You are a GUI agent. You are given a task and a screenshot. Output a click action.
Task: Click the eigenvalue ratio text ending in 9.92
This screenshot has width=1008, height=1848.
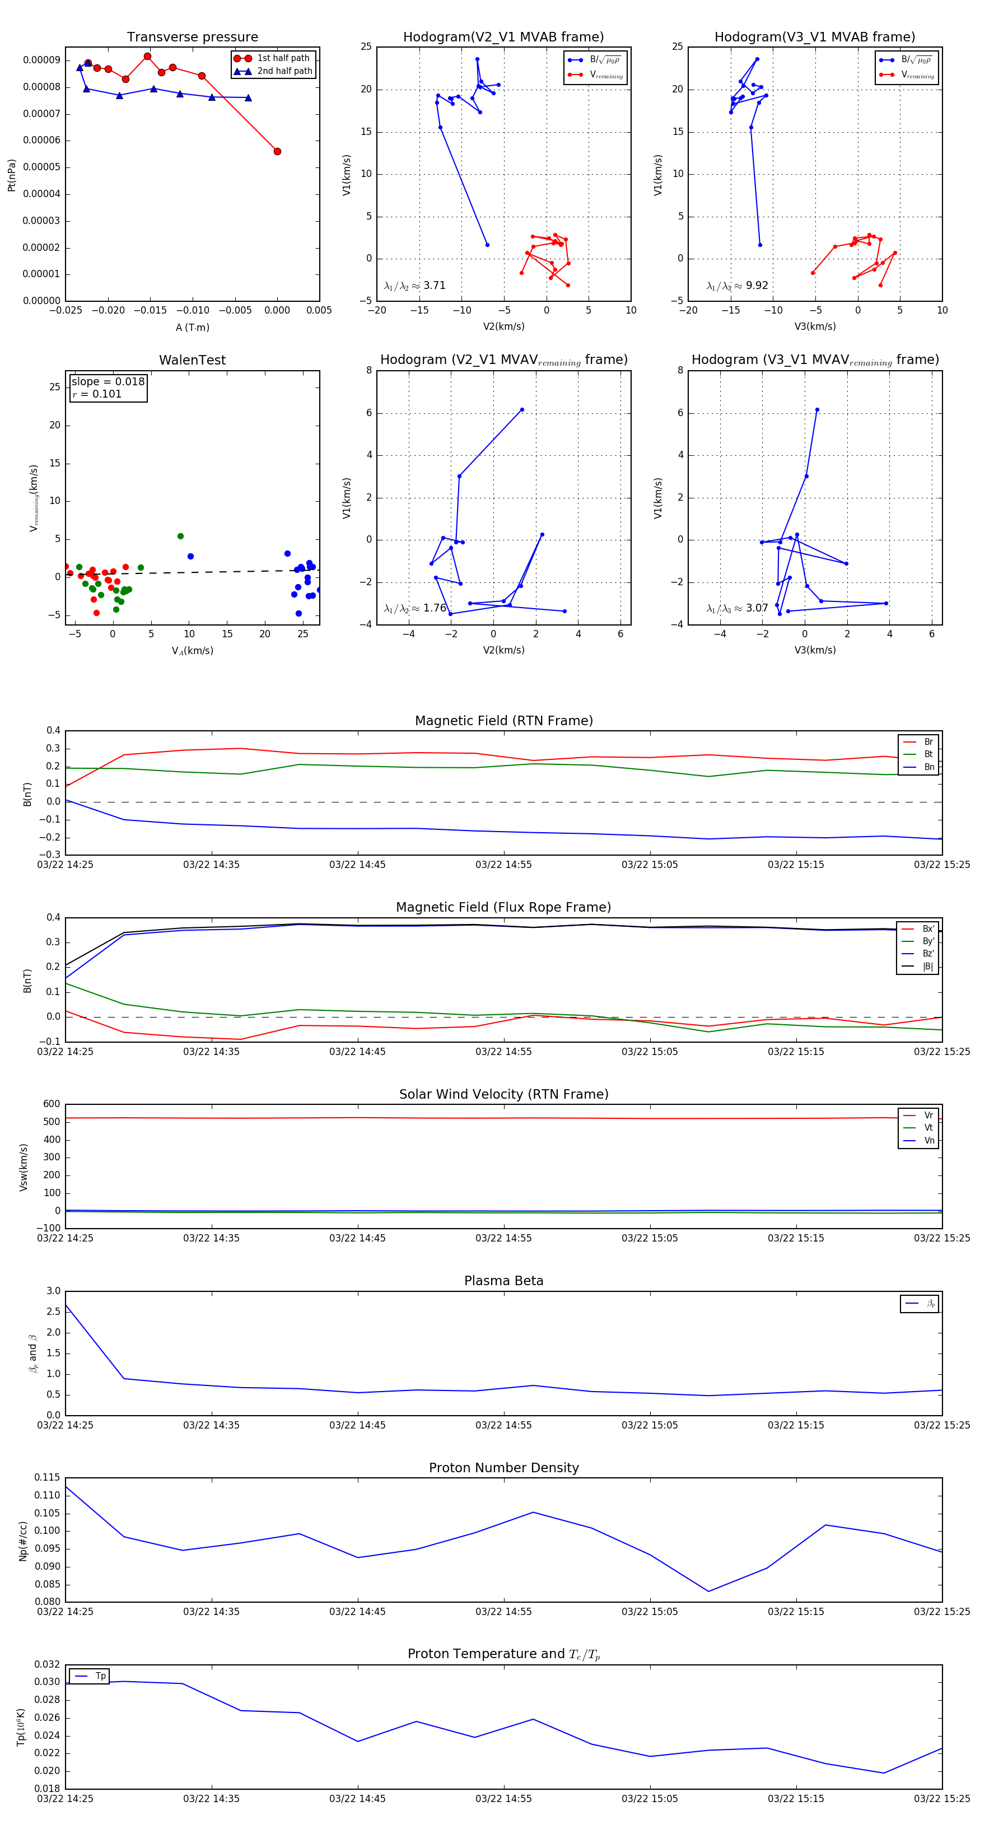click(x=737, y=286)
